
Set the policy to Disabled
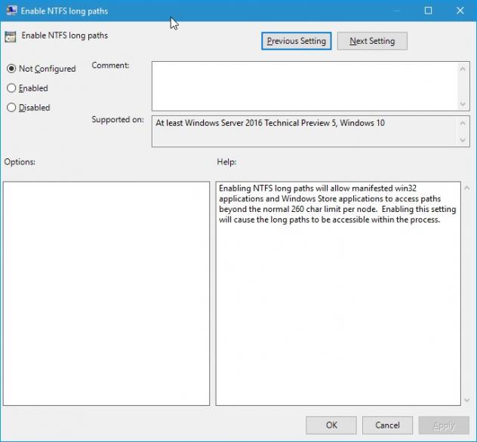(x=11, y=108)
